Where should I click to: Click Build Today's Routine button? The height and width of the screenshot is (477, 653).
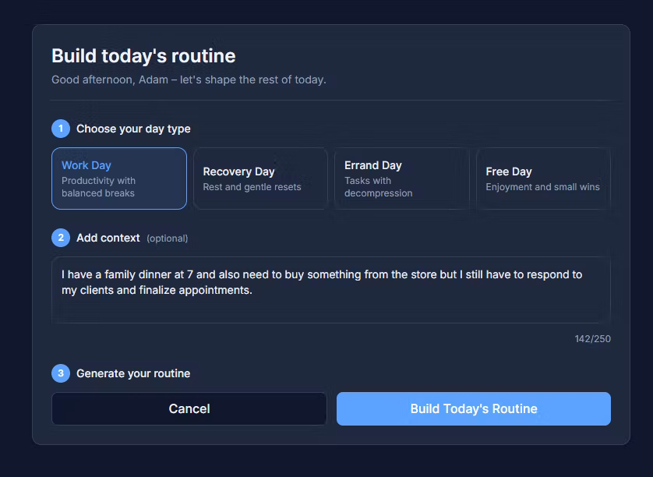(x=474, y=408)
